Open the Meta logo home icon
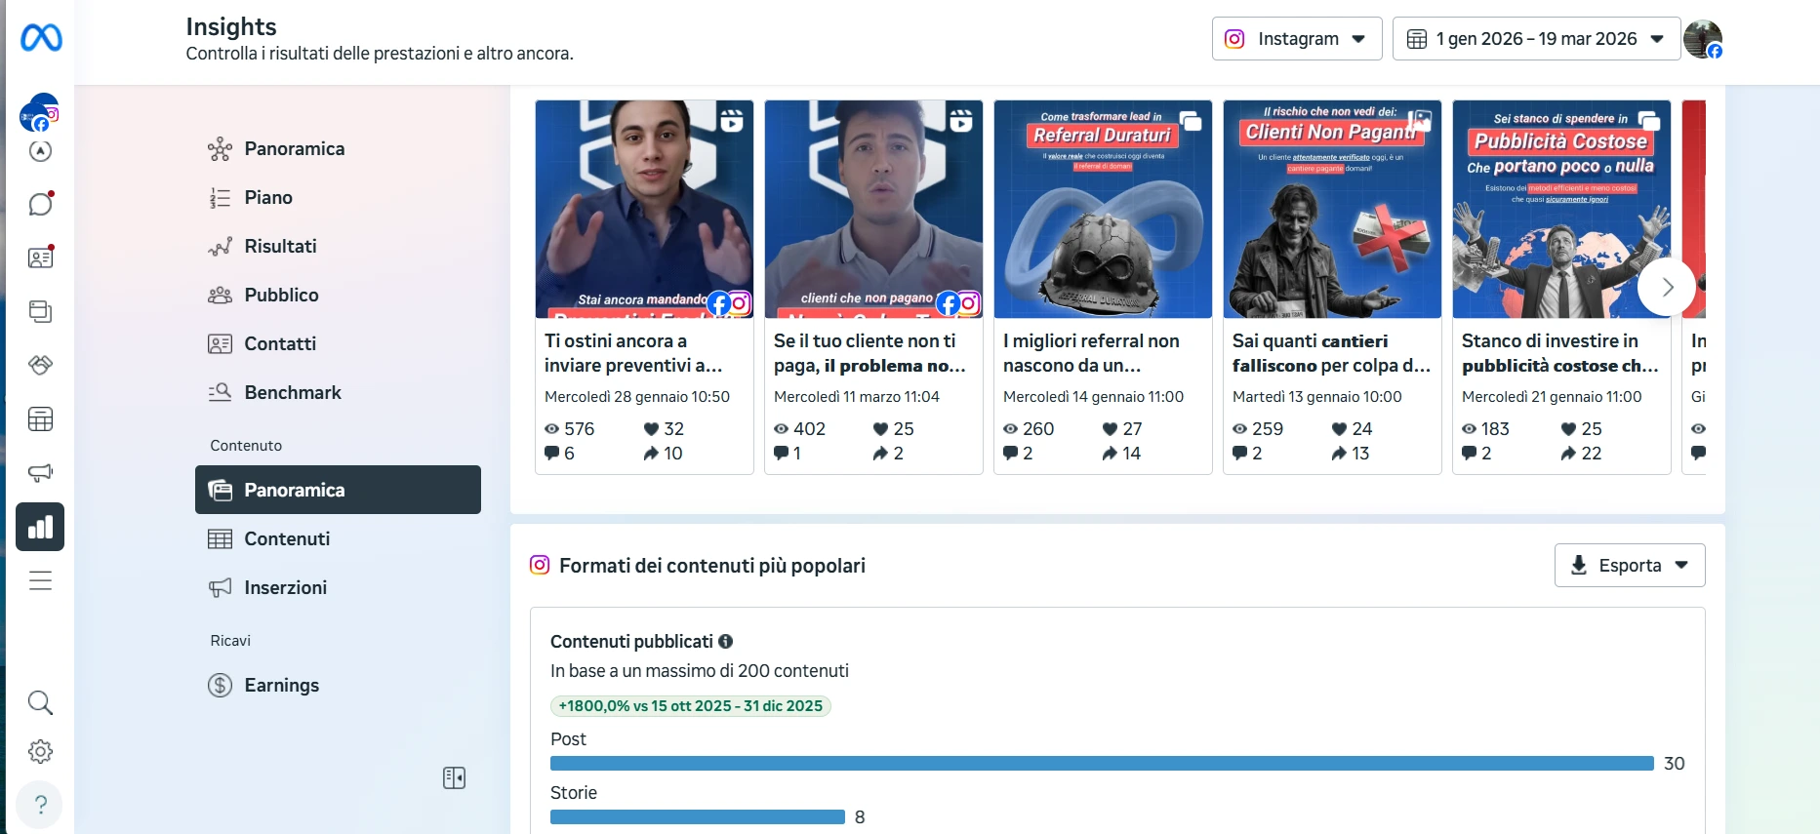The image size is (1820, 834). pyautogui.click(x=41, y=38)
